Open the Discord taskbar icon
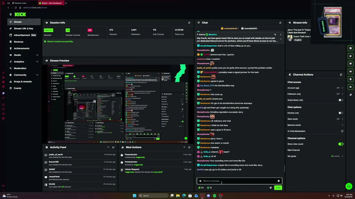The width and height of the screenshot is (355, 199). click(208, 196)
